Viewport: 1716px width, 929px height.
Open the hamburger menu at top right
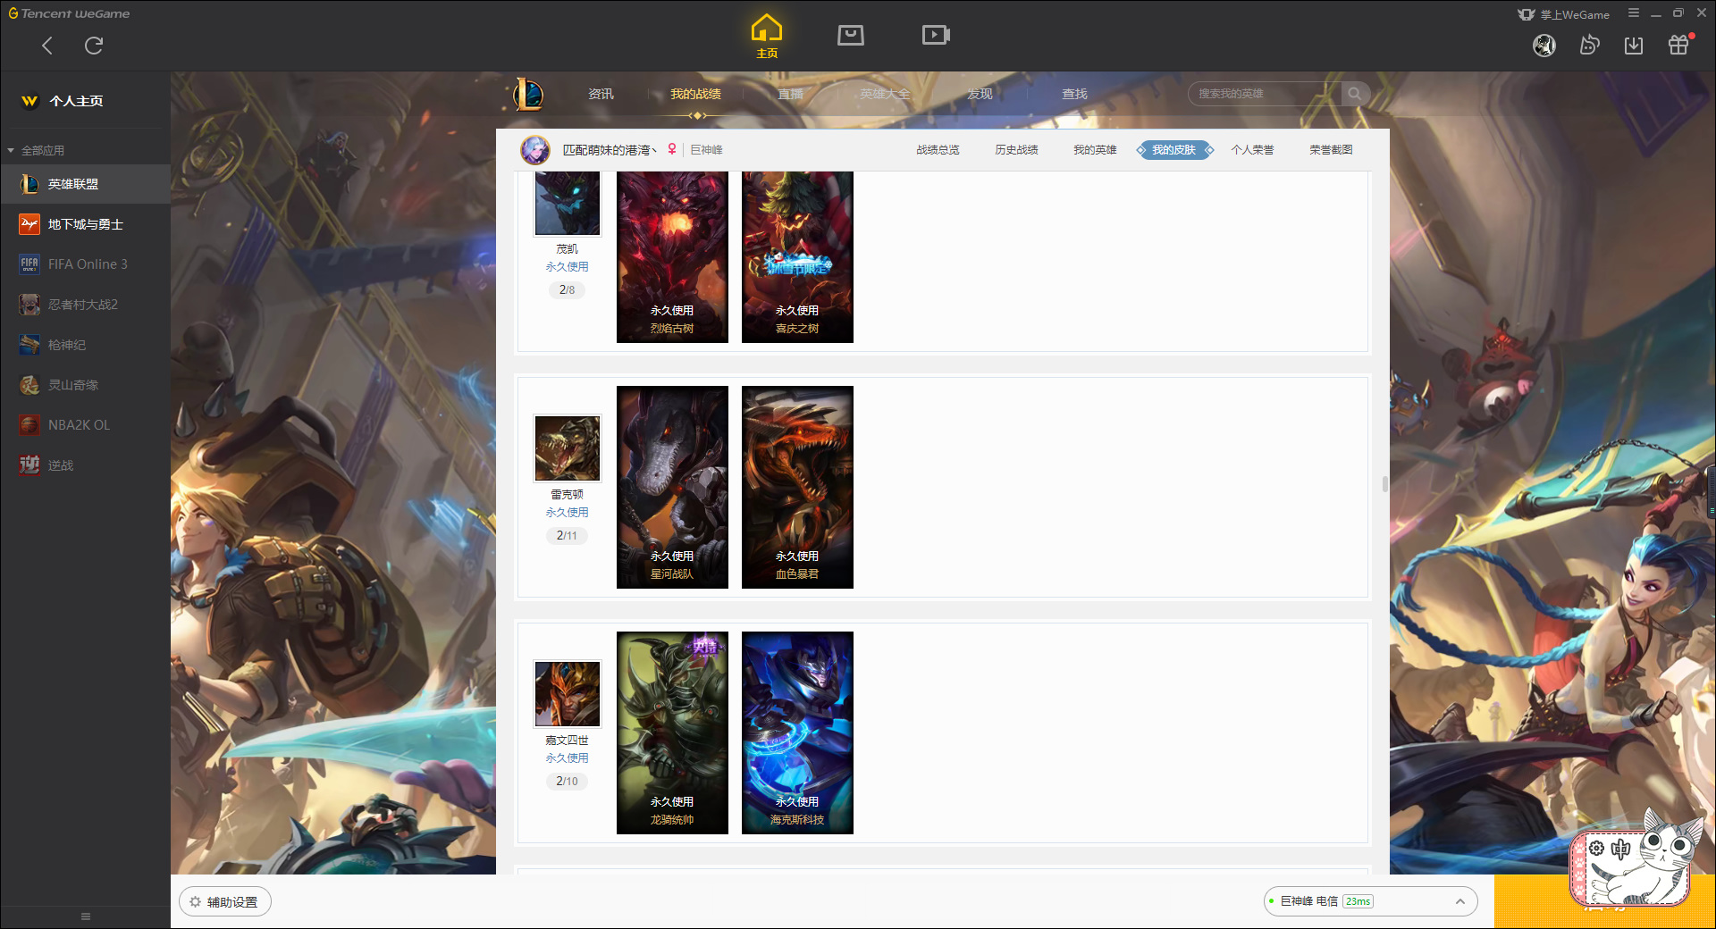pyautogui.click(x=1634, y=13)
